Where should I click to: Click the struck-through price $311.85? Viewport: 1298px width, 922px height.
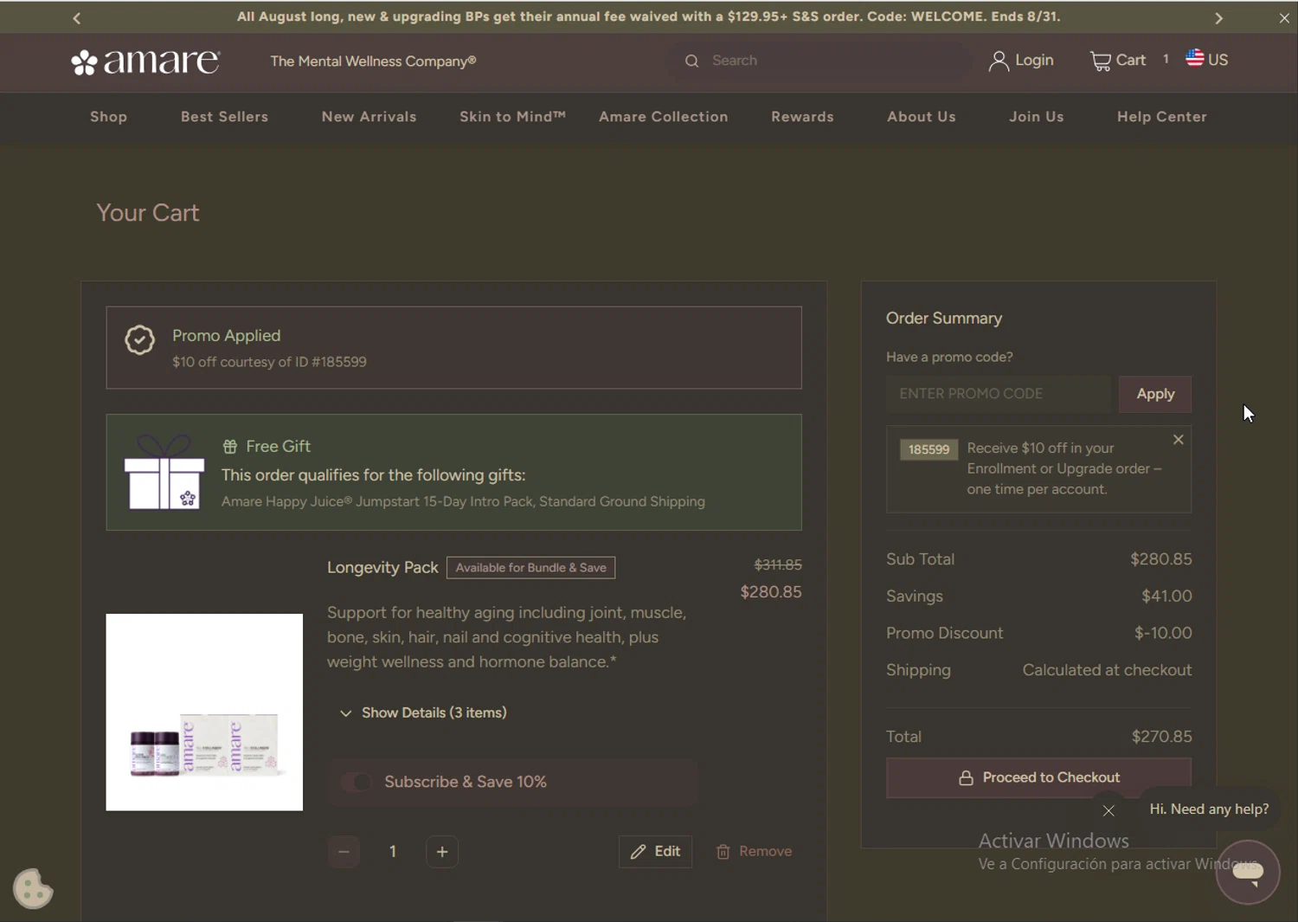click(778, 565)
